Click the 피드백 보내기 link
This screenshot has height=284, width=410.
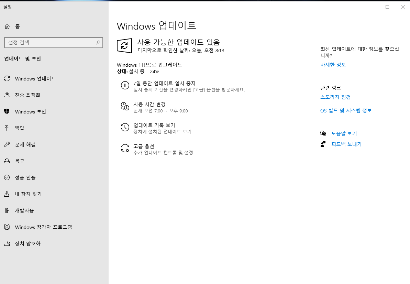click(x=346, y=144)
